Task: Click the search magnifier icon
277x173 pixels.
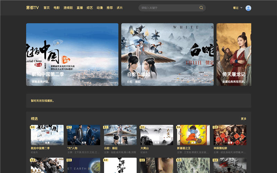Action: pos(201,8)
